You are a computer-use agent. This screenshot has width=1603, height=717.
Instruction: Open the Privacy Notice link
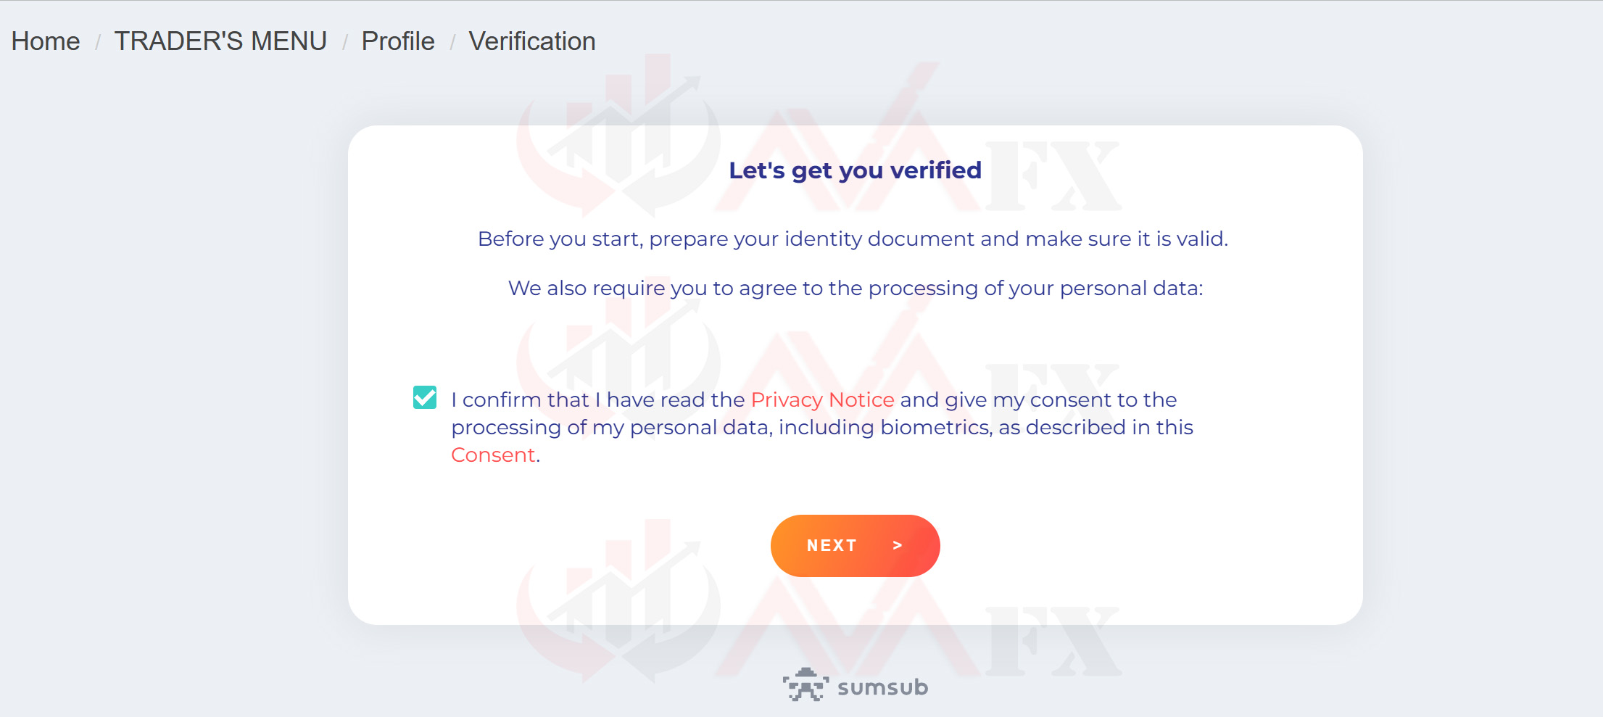click(x=821, y=399)
